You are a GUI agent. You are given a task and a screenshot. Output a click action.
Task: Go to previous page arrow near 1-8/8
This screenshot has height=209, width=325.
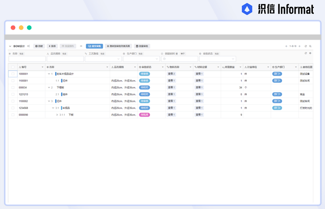286,46
